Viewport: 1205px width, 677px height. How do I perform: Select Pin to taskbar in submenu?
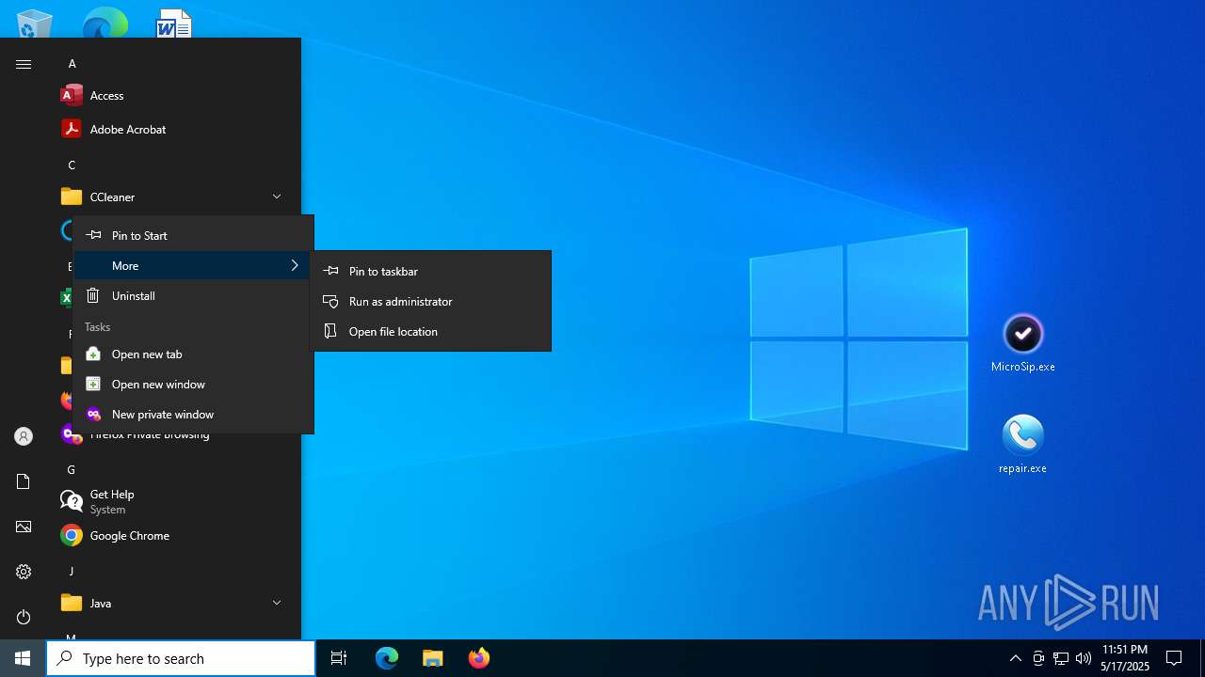point(430,271)
